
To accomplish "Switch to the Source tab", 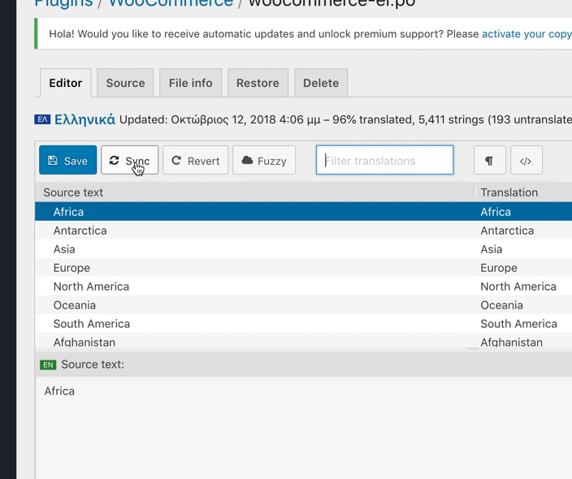I will click(x=125, y=83).
